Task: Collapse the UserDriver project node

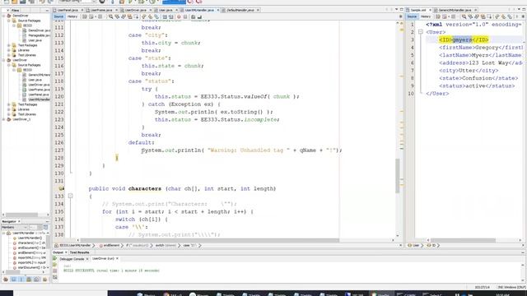Action: pyautogui.click(x=3, y=60)
